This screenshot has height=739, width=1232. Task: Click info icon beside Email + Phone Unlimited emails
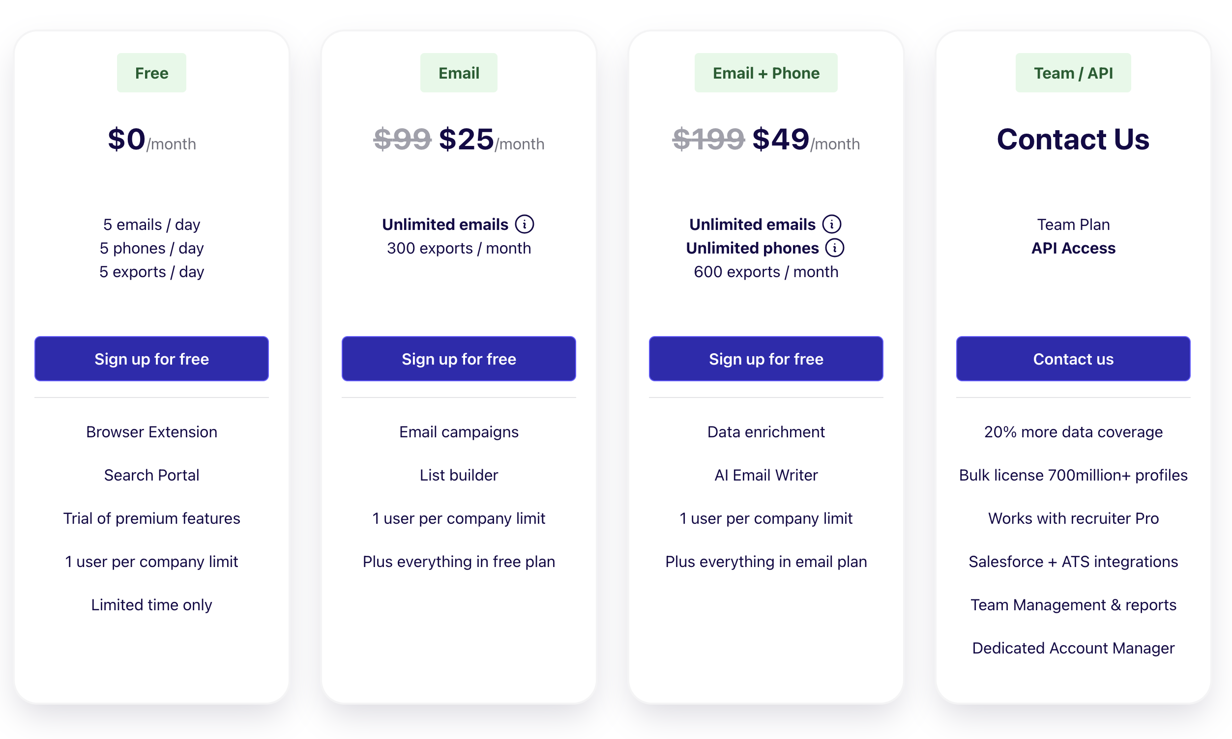(831, 224)
